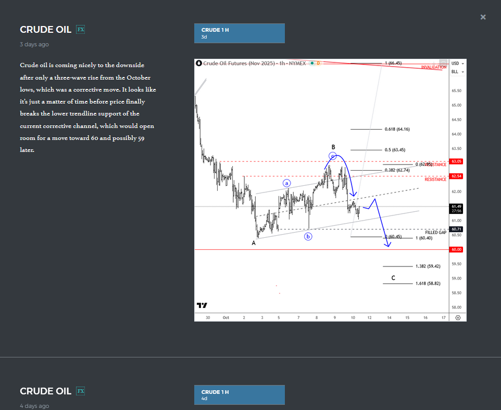Click the Crude Oil Futures symbol logo

click(199, 63)
